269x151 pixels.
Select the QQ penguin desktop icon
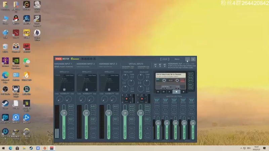click(16, 20)
